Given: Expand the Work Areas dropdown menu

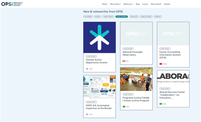Looking at the screenshot, I should click(x=115, y=4).
